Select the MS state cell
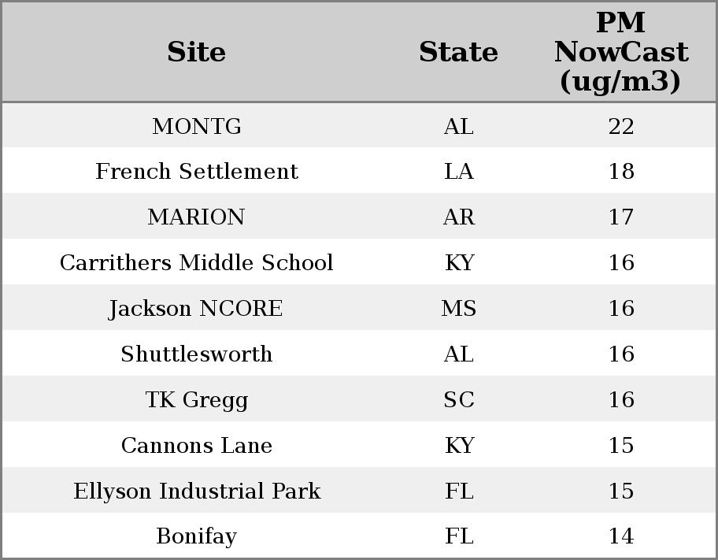Screen dimensions: 718x560 [459, 309]
